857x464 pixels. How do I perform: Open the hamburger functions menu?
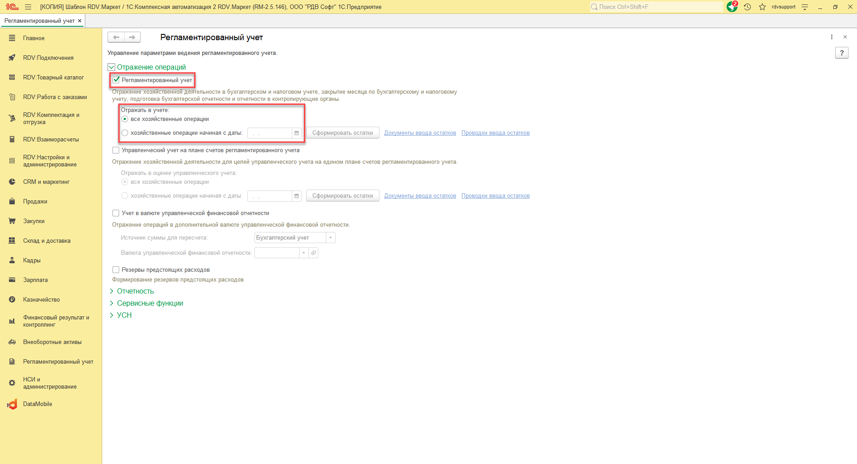tap(28, 7)
